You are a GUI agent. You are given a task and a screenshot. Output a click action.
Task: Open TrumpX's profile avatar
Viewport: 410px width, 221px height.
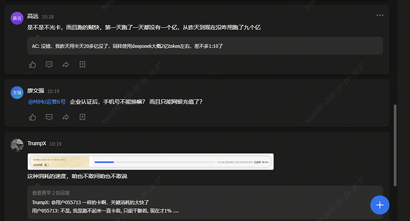click(x=17, y=145)
